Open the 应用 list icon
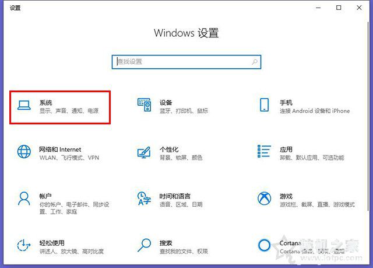The width and height of the screenshot is (373, 268). click(x=264, y=151)
